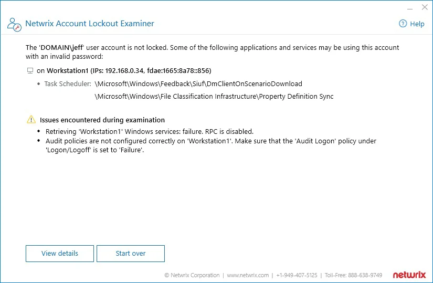Close the Lockout Examiner window

coord(425,7)
